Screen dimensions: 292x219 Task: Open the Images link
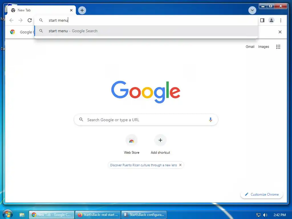coord(263,47)
